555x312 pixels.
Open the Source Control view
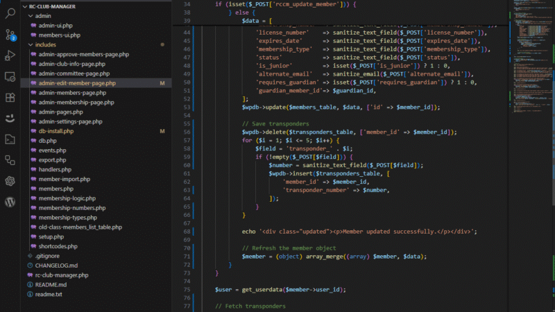10,35
